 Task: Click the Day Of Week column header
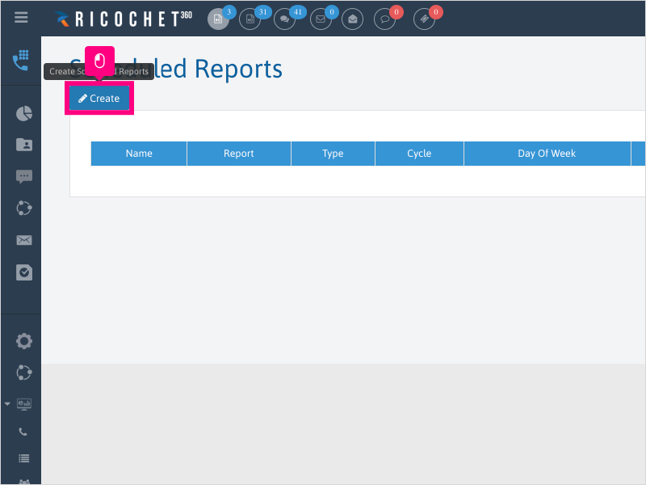coord(547,154)
